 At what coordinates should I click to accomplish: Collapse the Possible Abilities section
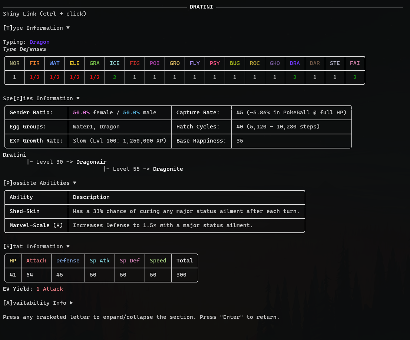(40, 183)
